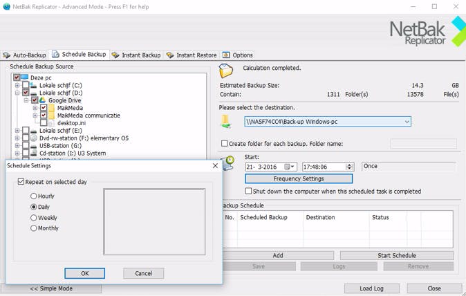Viewport: 466px width, 296px height.
Task: Enable Create folder for each backup
Action: pyautogui.click(x=225, y=144)
